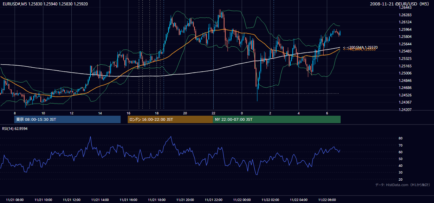Click the NY 22:00-07:00 JST session bar
Image resolution: width=434 pixels, height=203 pixels.
pyautogui.click(x=277, y=119)
